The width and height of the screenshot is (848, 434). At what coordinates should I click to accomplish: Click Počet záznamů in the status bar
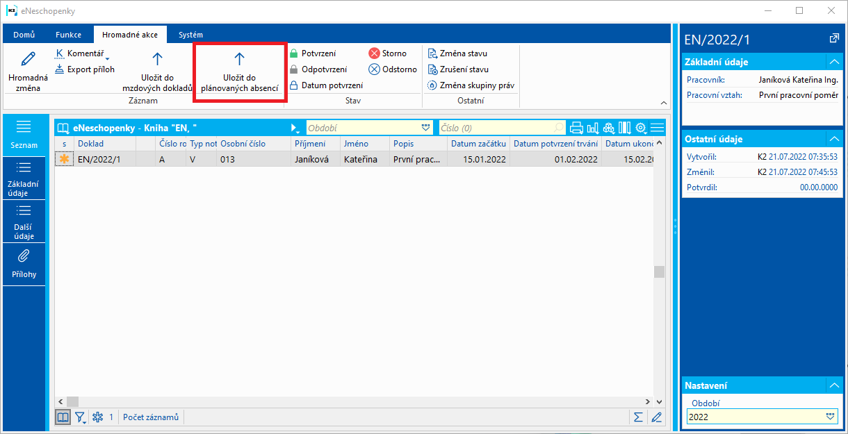click(151, 417)
